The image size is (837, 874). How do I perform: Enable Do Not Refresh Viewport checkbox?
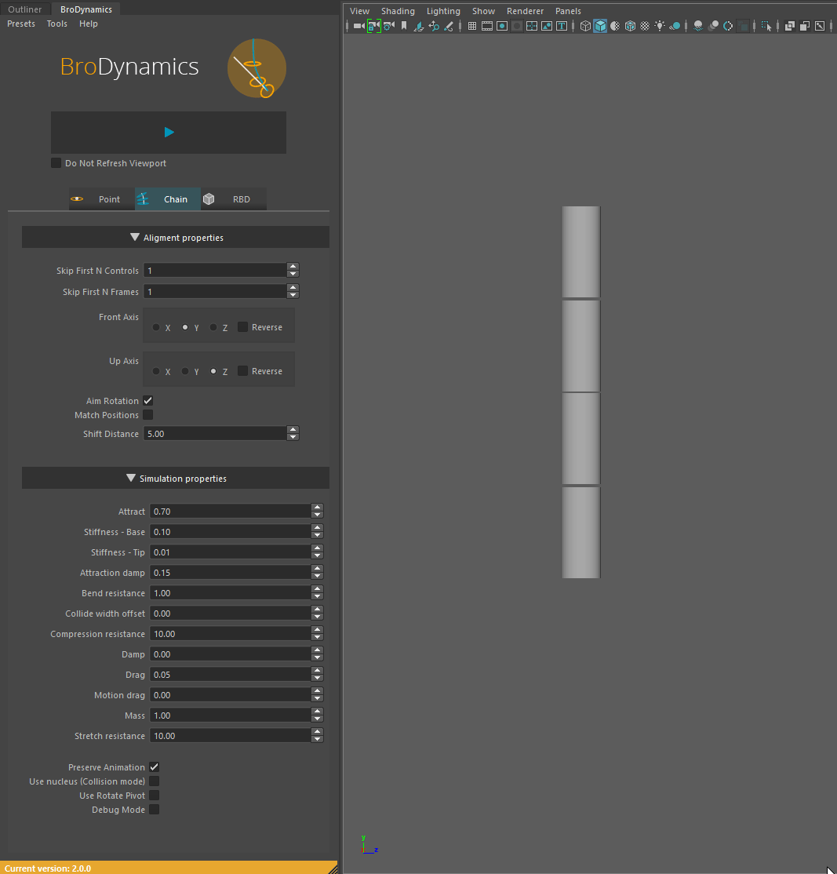pos(56,162)
